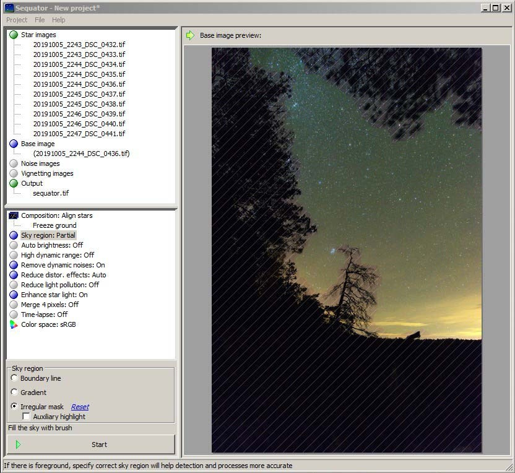This screenshot has height=473, width=515.
Task: Click the Reset link for irregular mask
Action: (80, 407)
